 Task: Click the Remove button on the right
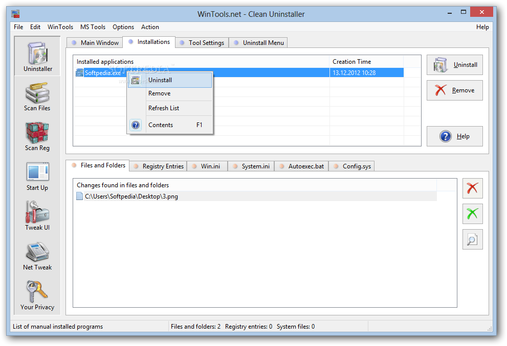455,90
